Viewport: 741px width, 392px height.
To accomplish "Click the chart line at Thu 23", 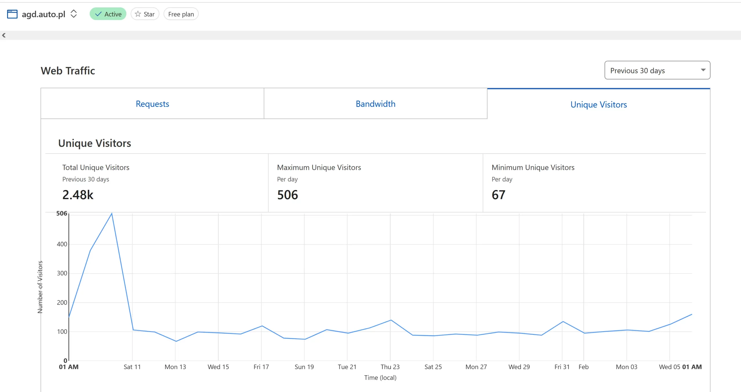I will [391, 320].
